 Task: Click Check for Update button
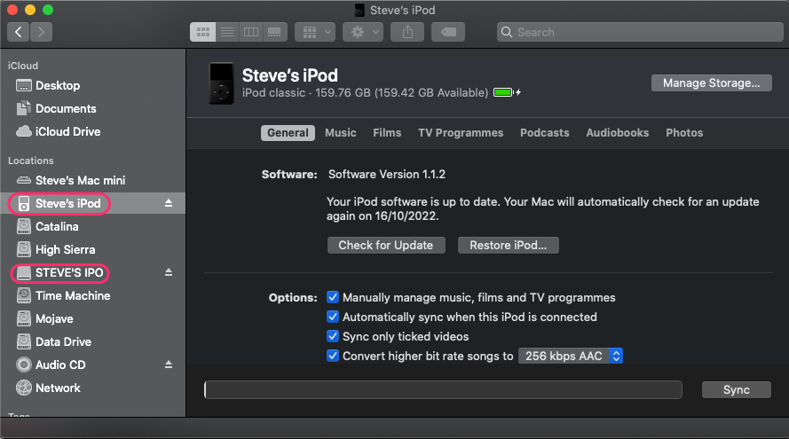pyautogui.click(x=386, y=246)
